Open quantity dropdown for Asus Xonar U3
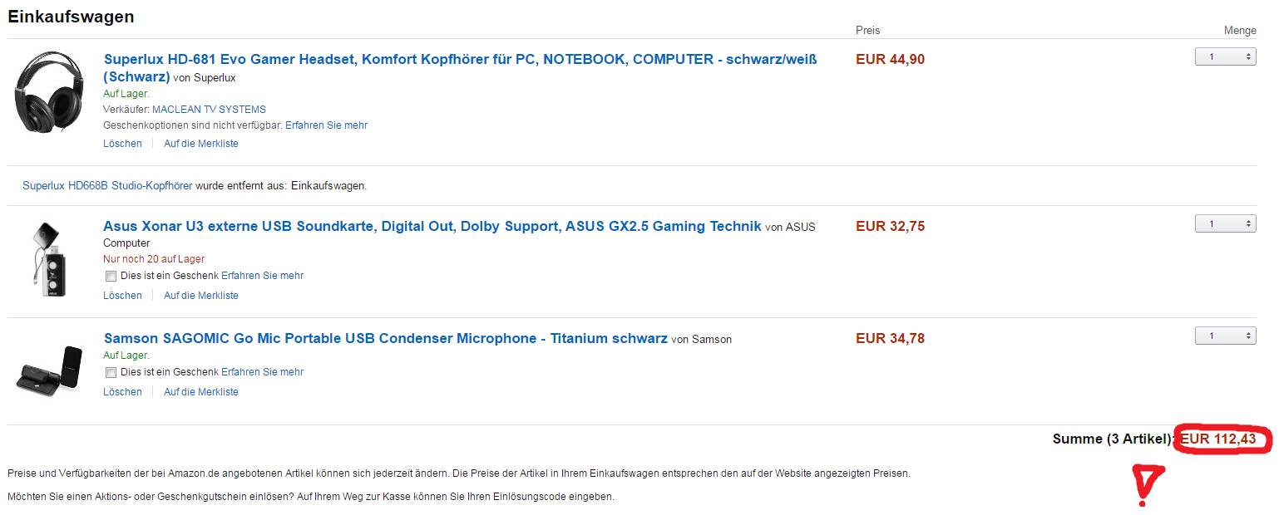 pos(1225,223)
